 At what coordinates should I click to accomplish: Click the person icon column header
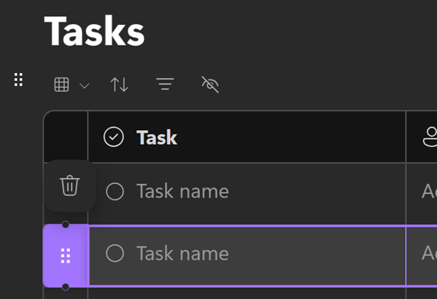pyautogui.click(x=429, y=137)
